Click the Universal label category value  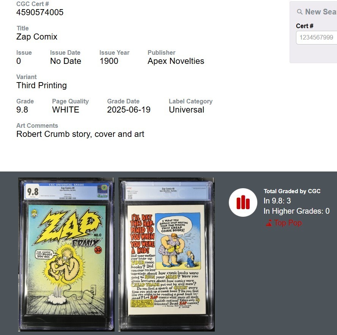[186, 110]
